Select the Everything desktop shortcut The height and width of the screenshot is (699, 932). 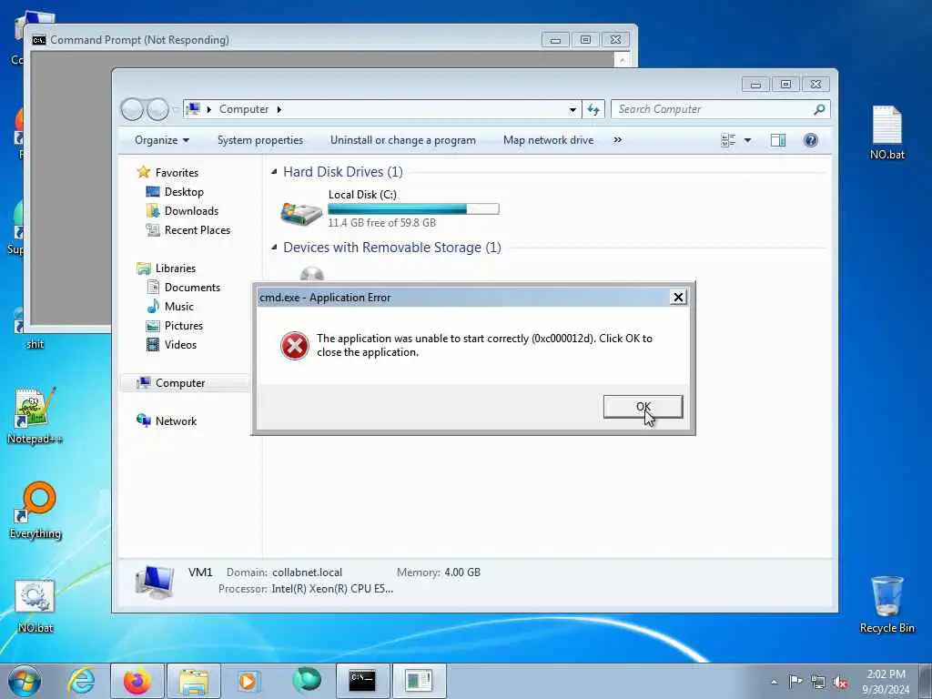(35, 510)
